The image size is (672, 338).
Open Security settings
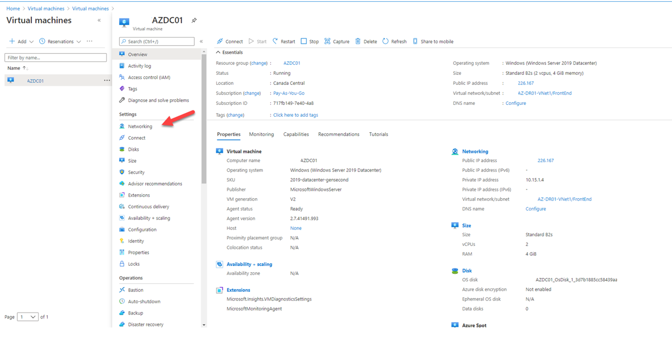pyautogui.click(x=136, y=173)
